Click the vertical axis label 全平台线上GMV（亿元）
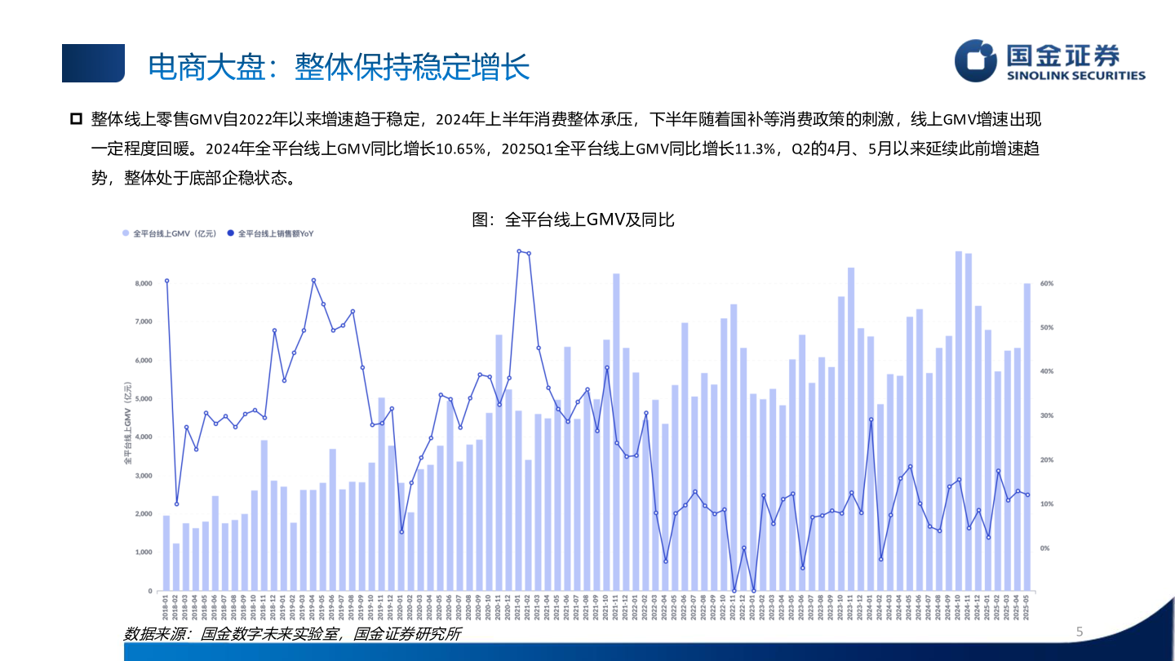Viewport: 1175px width, 661px height. pos(128,426)
